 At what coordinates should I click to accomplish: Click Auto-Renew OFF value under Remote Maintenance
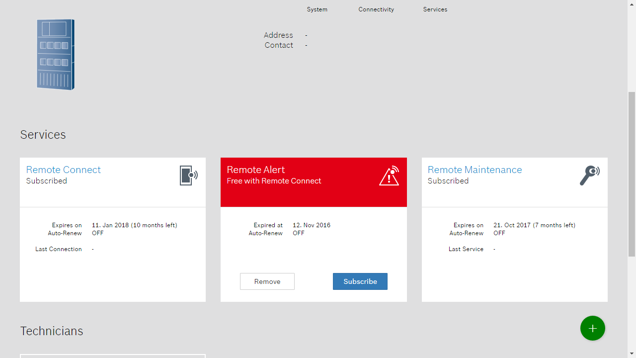pos(499,233)
